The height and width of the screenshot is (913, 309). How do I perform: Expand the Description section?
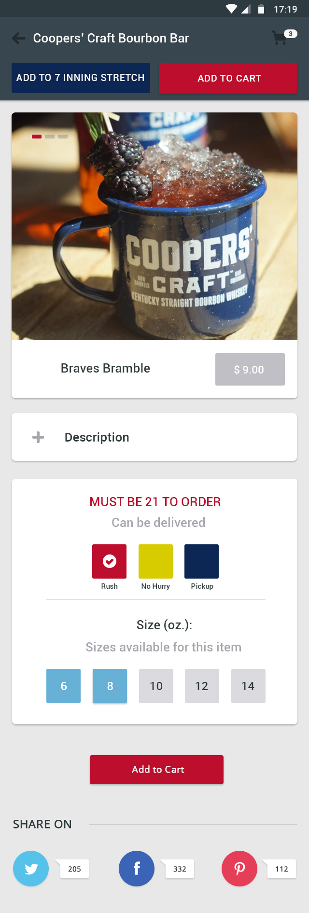pyautogui.click(x=97, y=437)
